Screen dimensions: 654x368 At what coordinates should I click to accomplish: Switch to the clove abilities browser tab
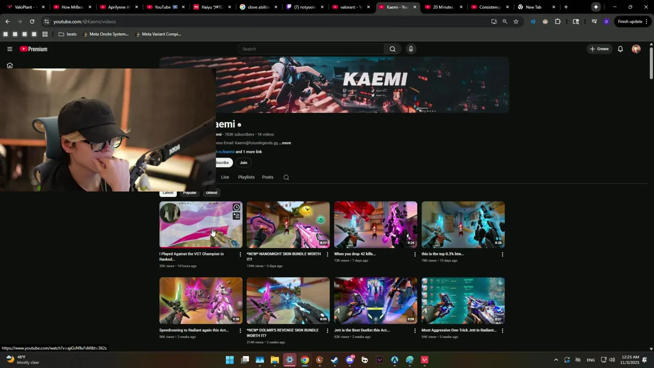(x=258, y=7)
